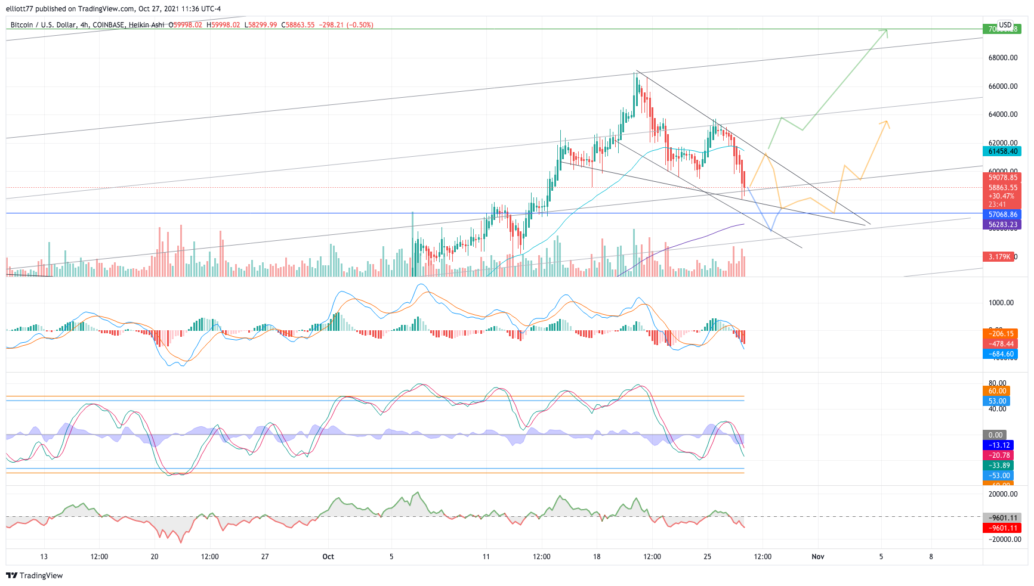Image resolution: width=1034 pixels, height=586 pixels.
Task: Click the 20000.00 scale label in bottom pane
Action: pos(1003,494)
